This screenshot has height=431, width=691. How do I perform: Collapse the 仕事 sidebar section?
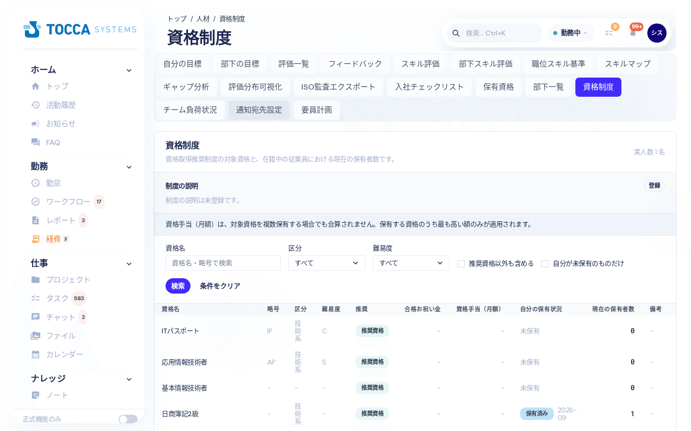coord(129,264)
